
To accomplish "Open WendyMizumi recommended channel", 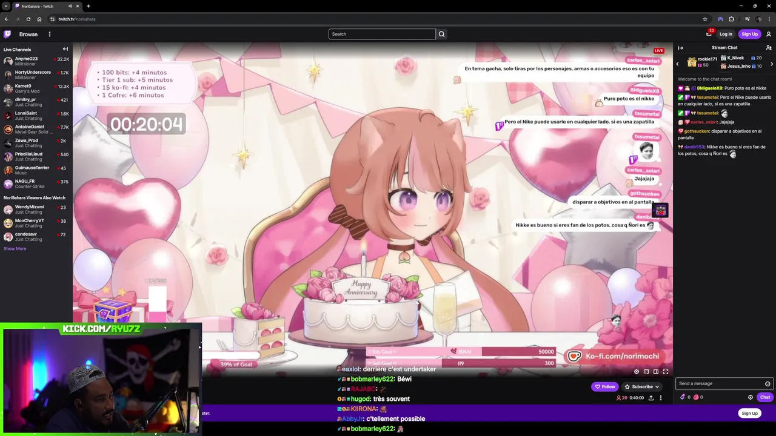I will [x=36, y=210].
